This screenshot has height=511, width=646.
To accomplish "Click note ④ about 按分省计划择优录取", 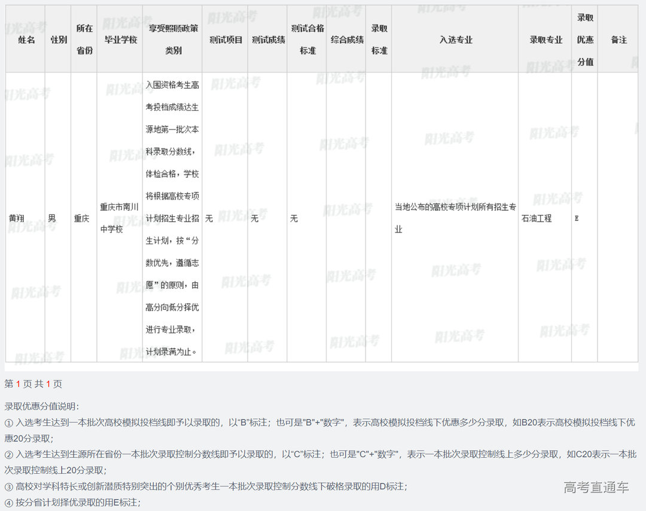I will pos(73,503).
